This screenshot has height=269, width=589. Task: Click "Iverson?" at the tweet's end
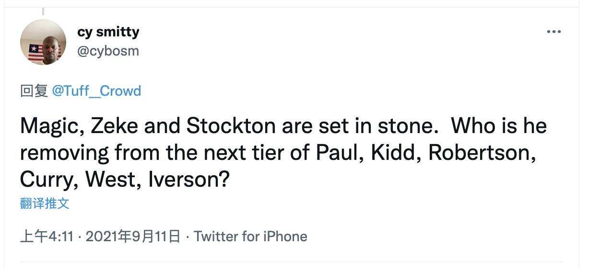tap(189, 179)
